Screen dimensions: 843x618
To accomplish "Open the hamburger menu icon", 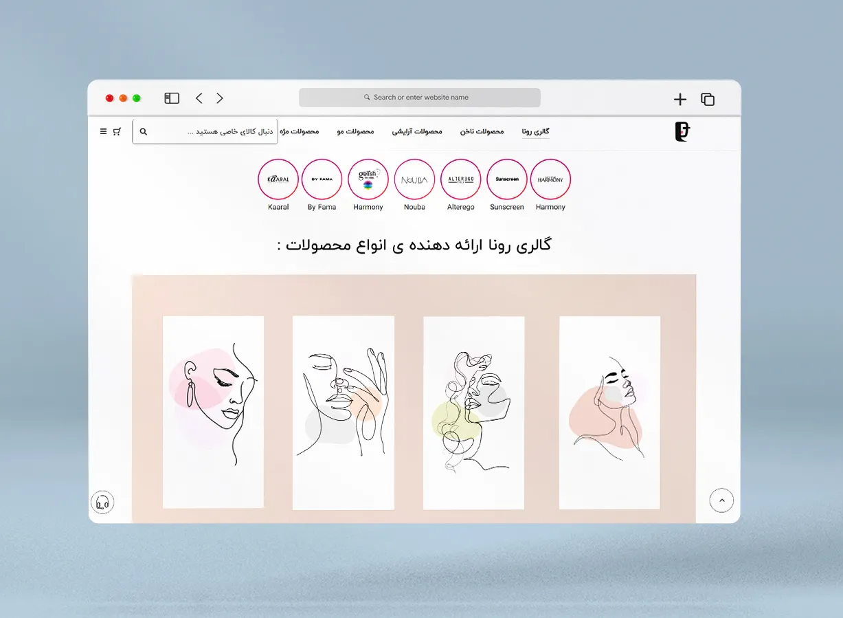I will (x=103, y=131).
